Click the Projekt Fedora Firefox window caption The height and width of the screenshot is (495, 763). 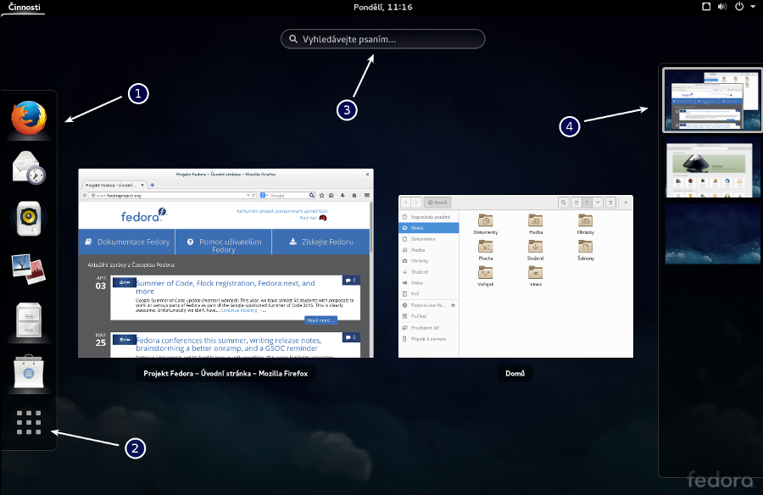click(x=225, y=373)
